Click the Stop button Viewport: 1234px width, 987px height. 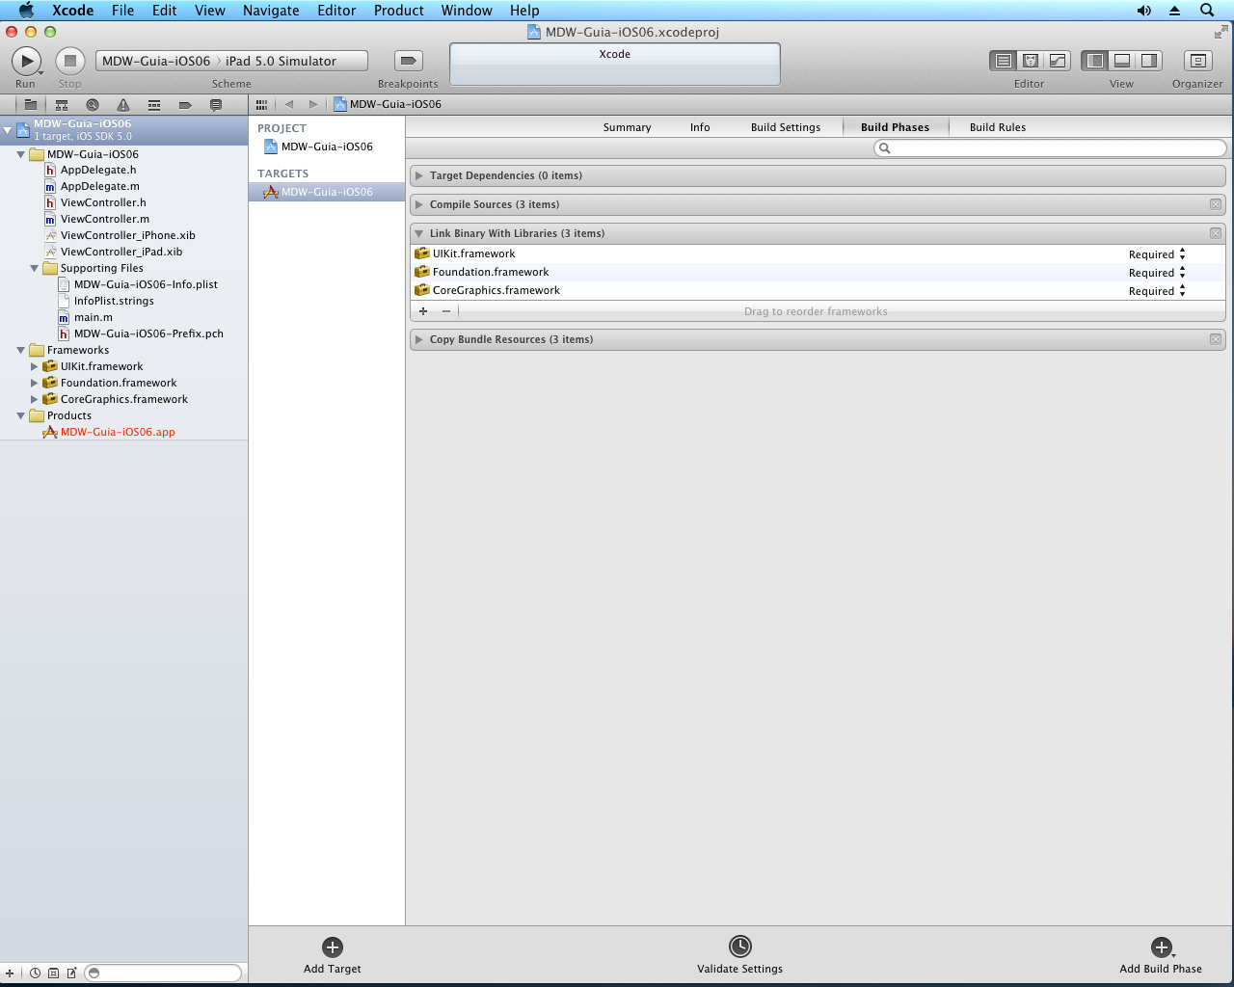[69, 61]
